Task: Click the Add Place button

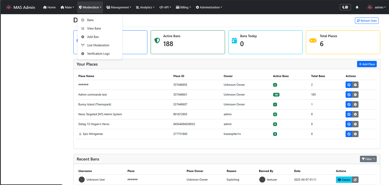Action: click(x=366, y=64)
